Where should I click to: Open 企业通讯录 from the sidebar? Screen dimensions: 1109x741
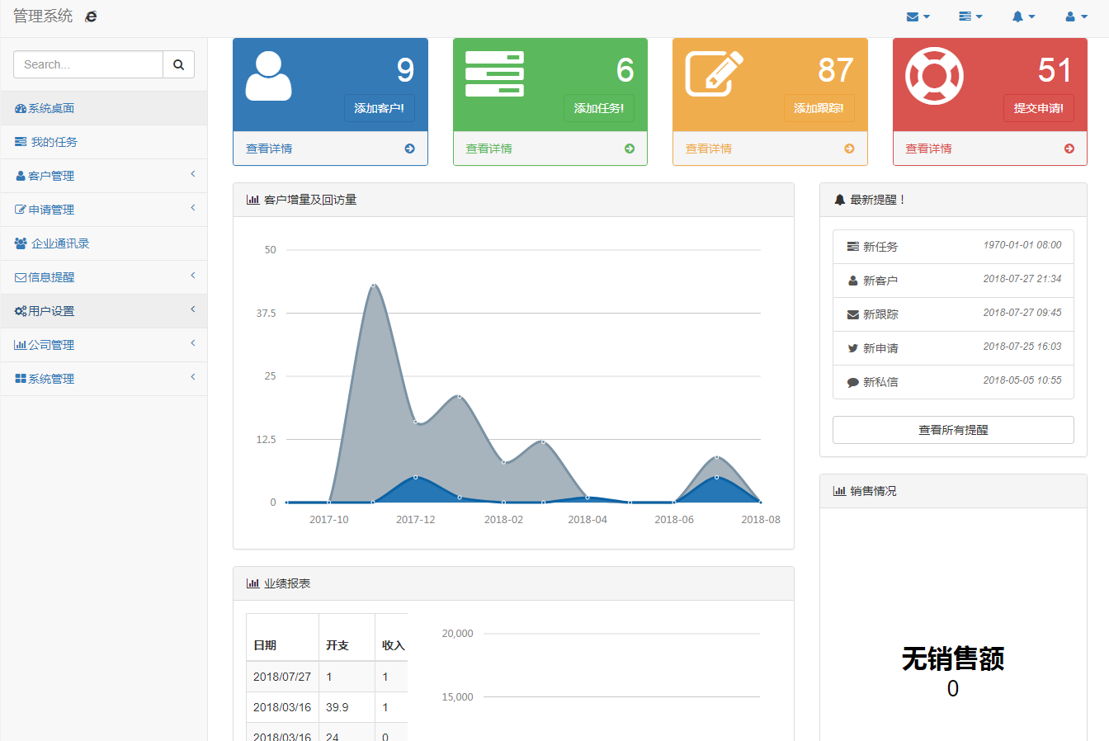coord(59,243)
